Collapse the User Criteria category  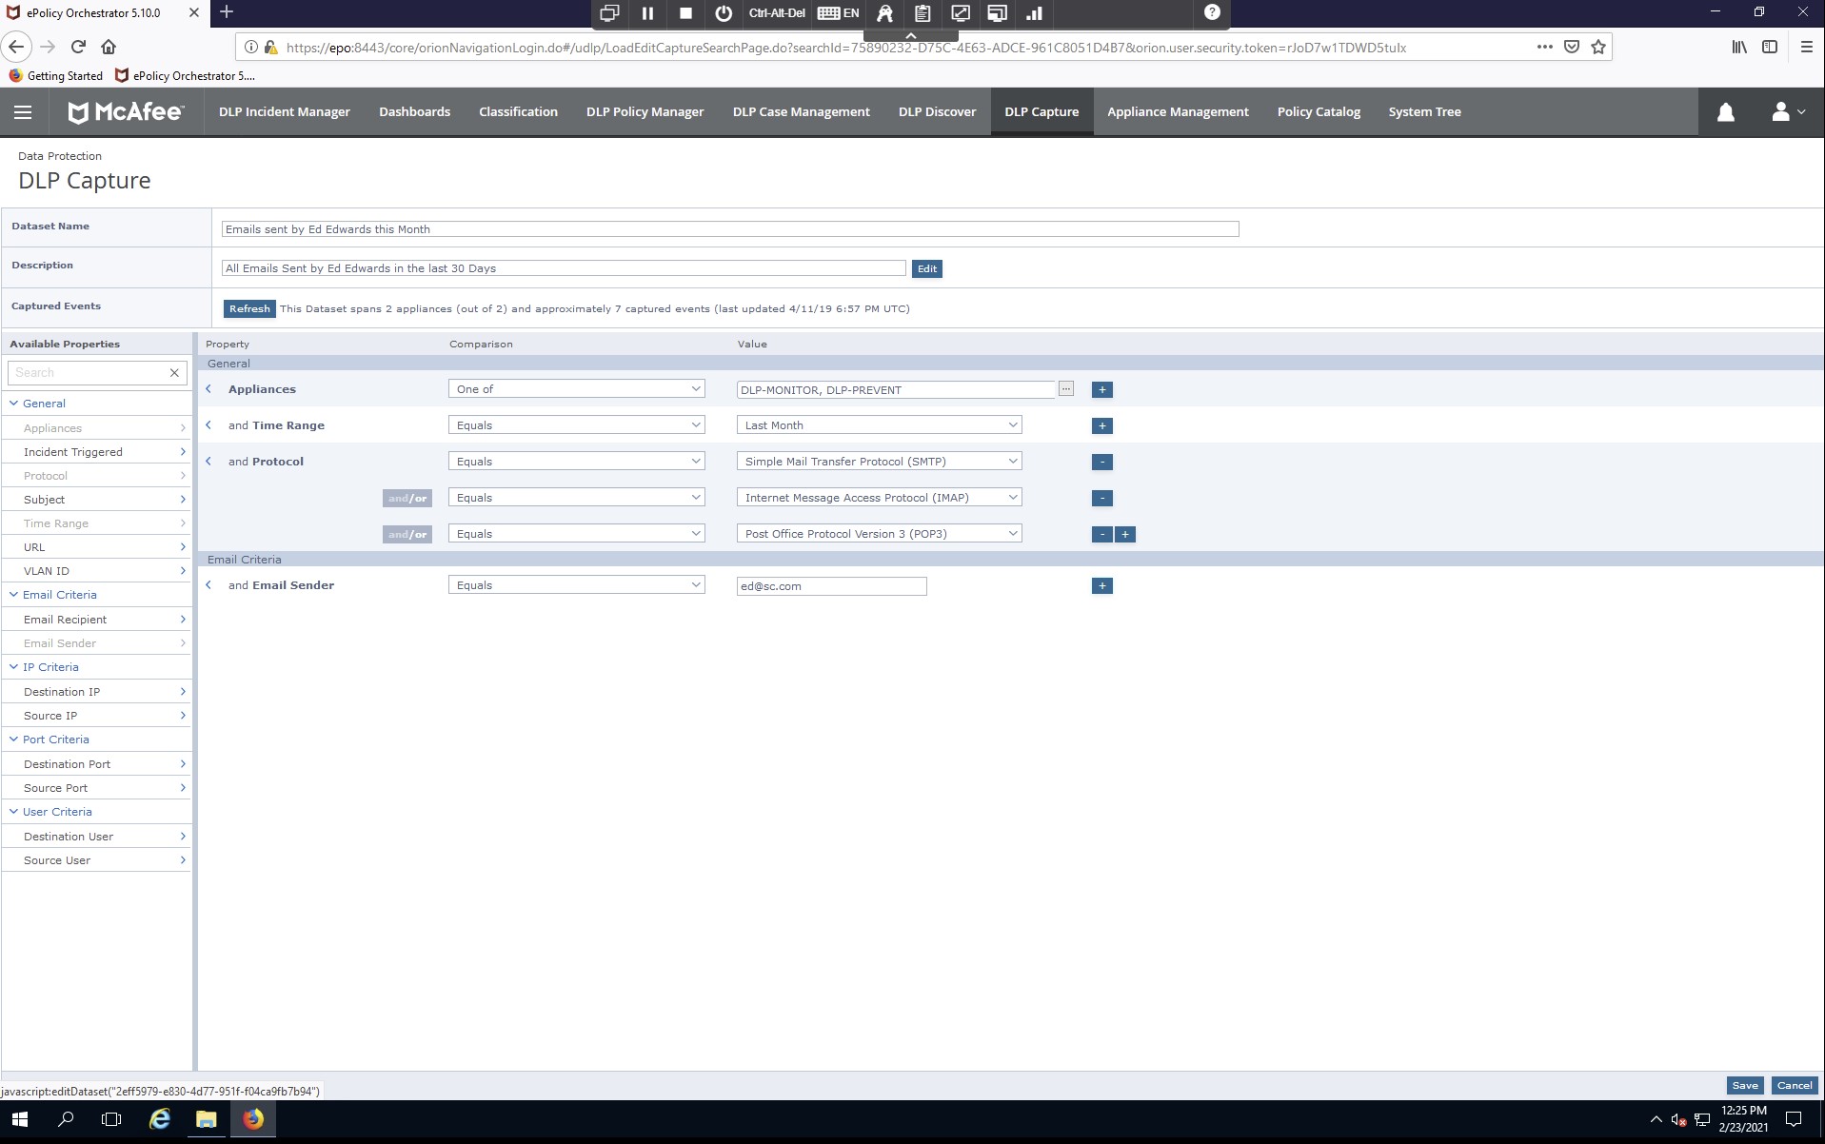tap(13, 812)
